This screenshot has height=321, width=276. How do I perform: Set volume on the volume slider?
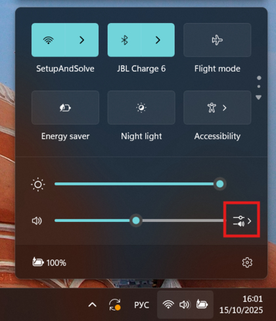[x=141, y=221]
